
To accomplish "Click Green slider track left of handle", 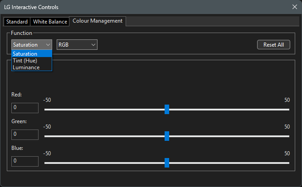I will [x=104, y=136].
